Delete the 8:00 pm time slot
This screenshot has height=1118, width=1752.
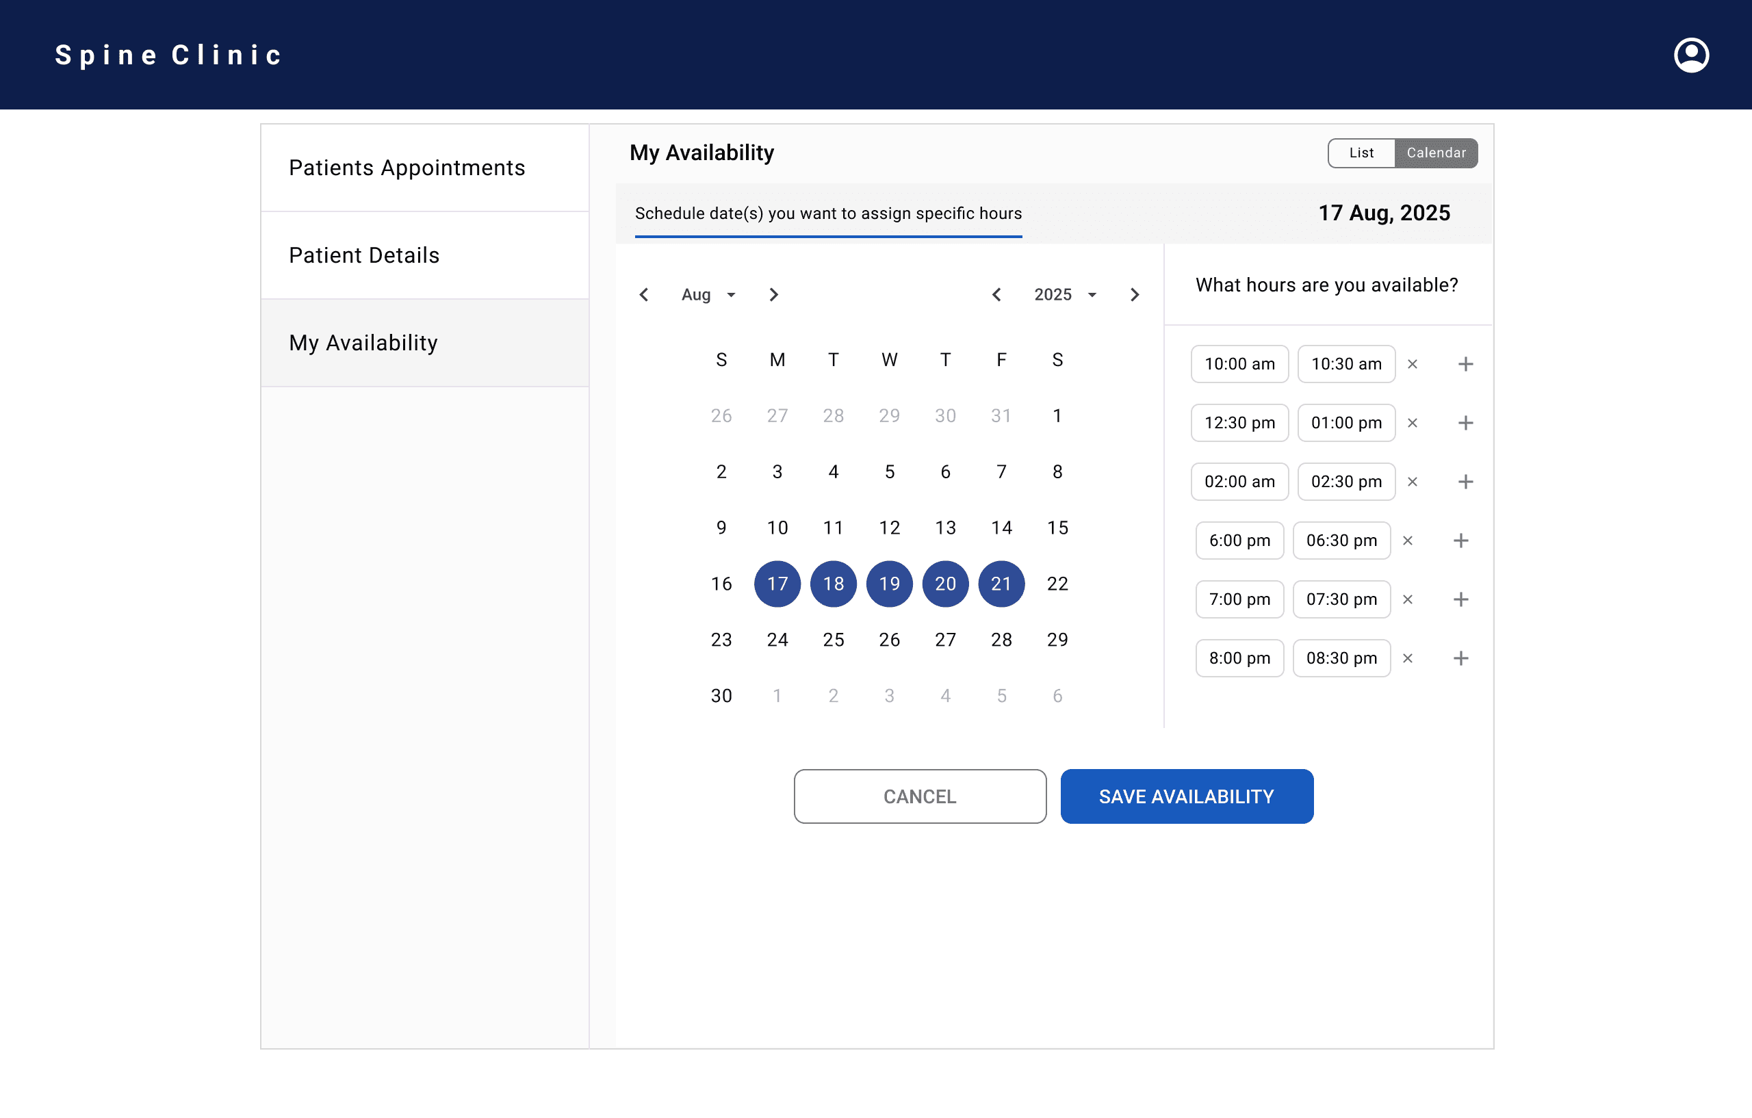[x=1407, y=659]
